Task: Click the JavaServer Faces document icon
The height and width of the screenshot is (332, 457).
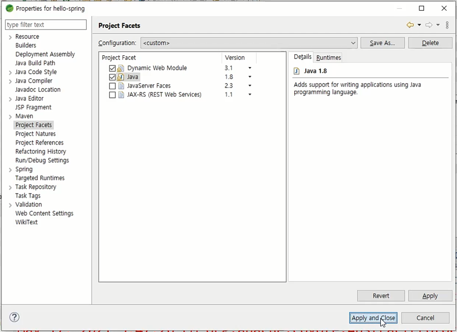Action: tap(121, 86)
